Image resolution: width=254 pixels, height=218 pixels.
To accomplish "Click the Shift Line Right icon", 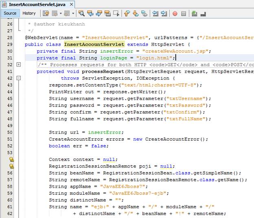I will (x=164, y=13).
